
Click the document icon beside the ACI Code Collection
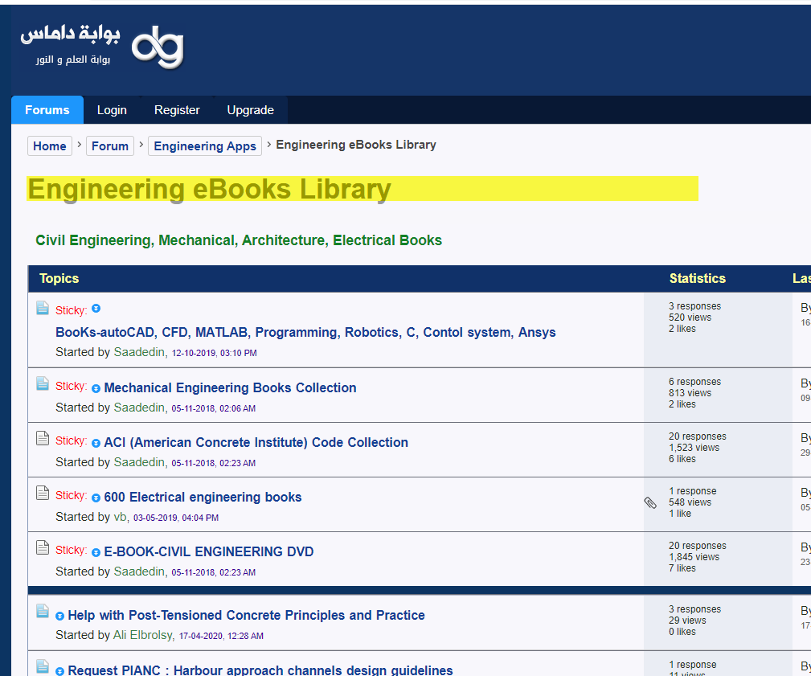point(43,438)
